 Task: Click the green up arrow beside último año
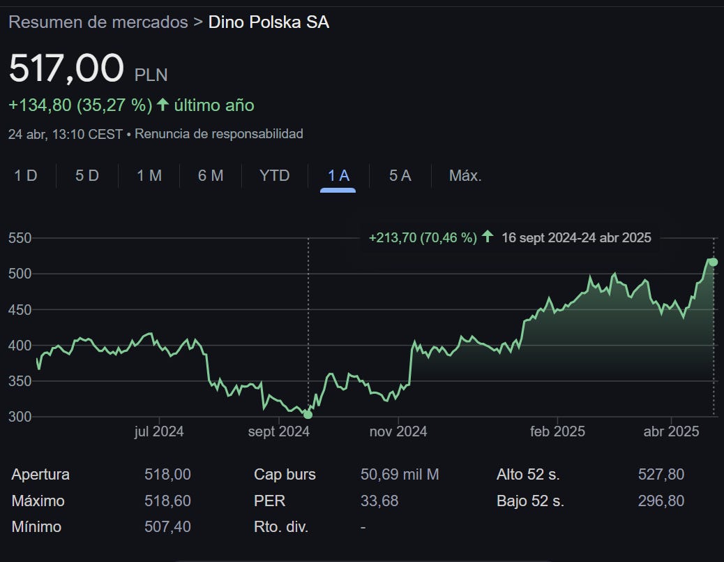(x=163, y=105)
